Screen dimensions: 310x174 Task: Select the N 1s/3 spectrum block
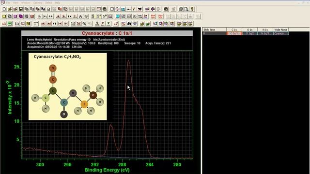[265, 33]
